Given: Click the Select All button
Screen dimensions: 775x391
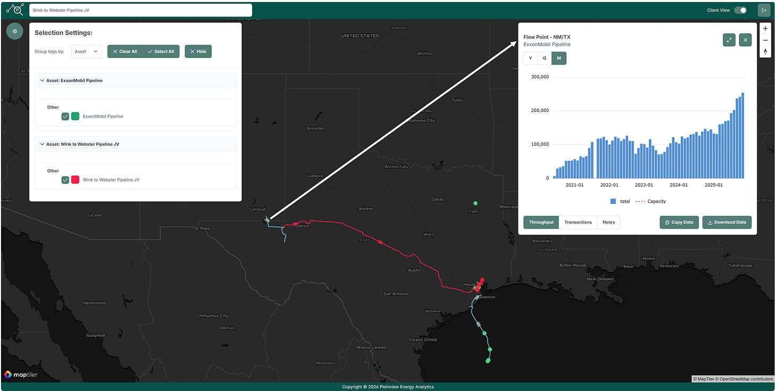Looking at the screenshot, I should pos(161,52).
